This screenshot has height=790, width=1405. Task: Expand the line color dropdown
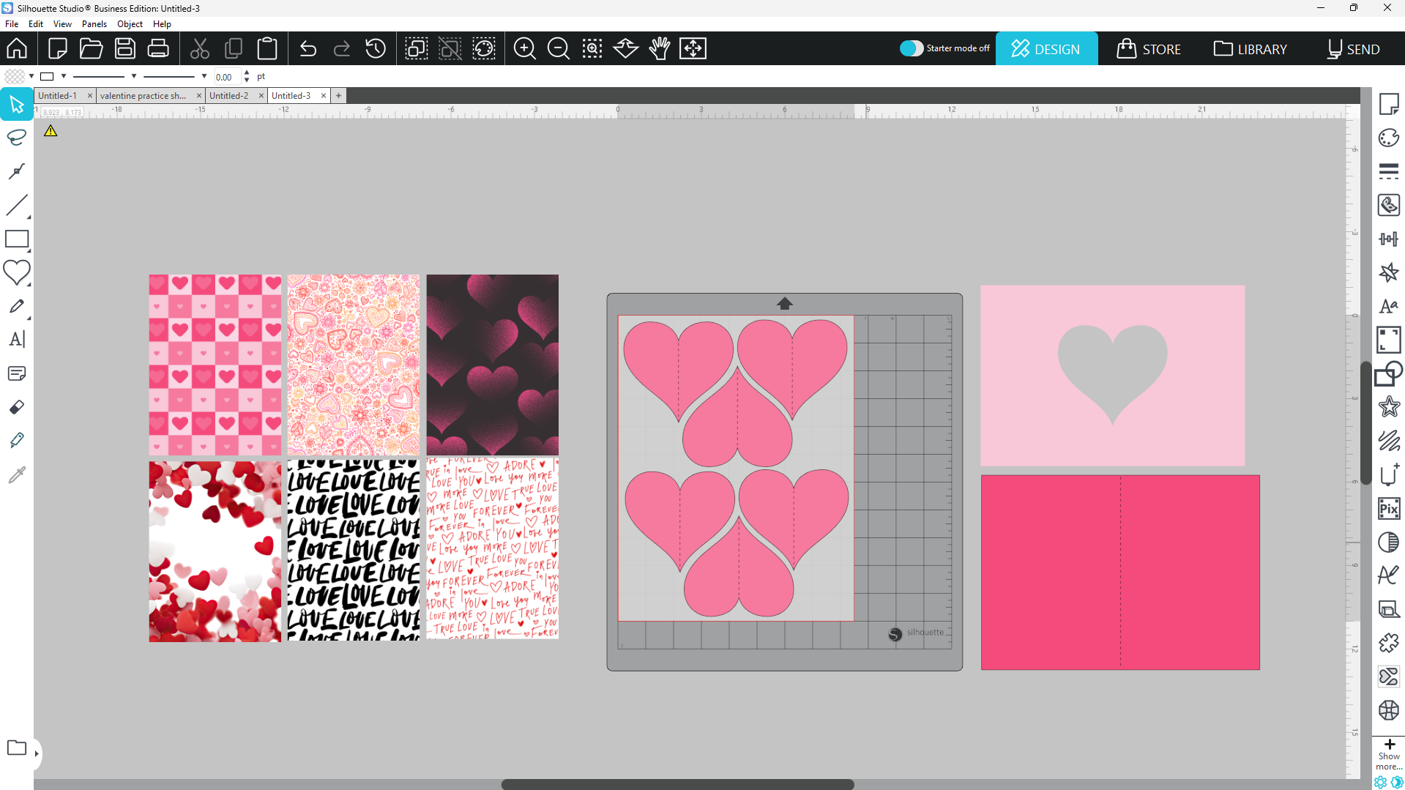click(64, 76)
